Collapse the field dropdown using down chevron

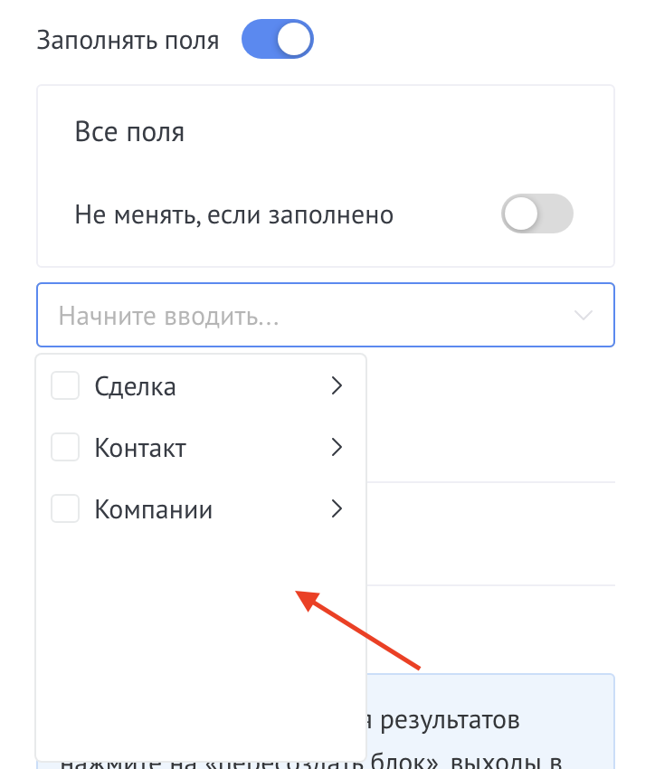tap(584, 315)
